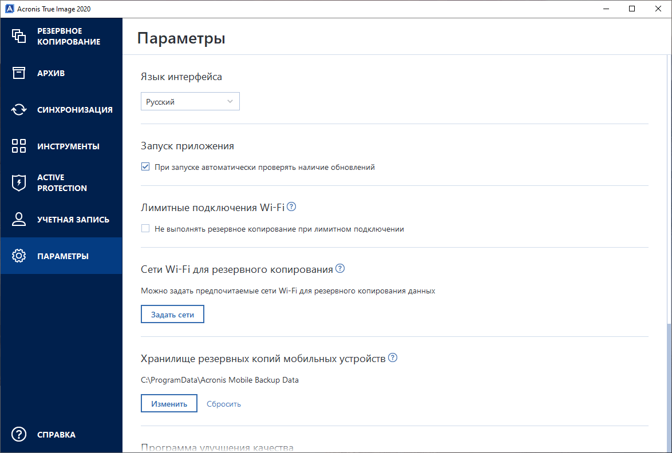Viewport: 672px width, 453px height.
Task: Open the Резервное копирование section icon
Action: (19, 36)
